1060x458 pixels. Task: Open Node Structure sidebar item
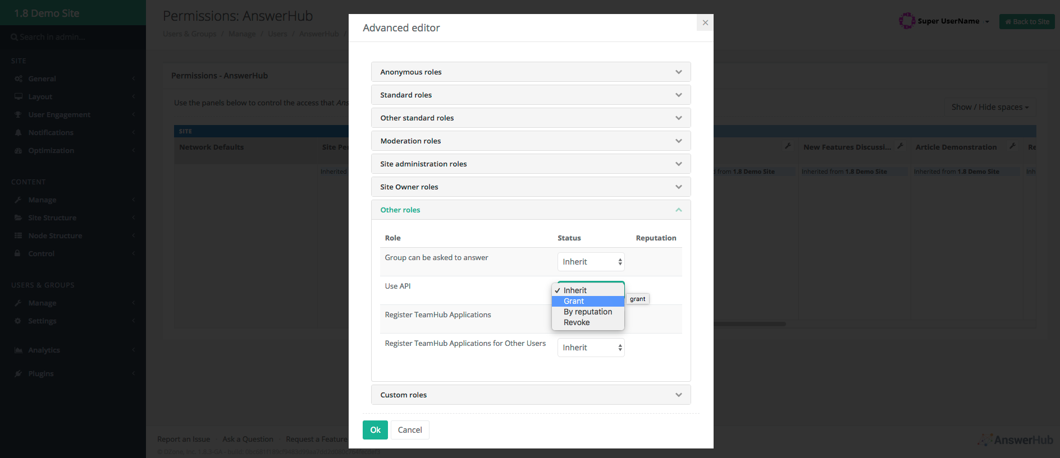73,235
